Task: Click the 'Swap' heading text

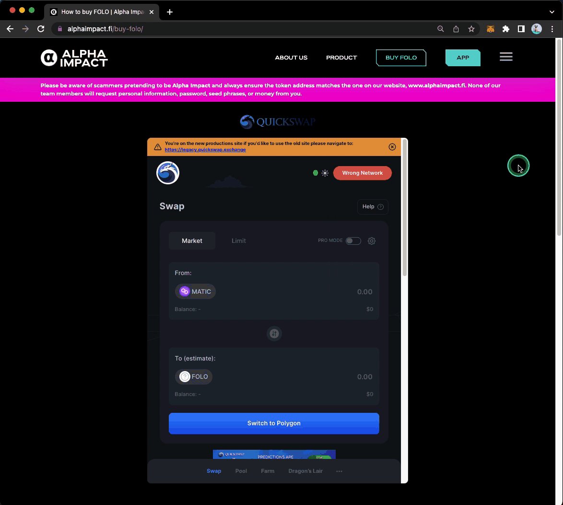Action: tap(172, 206)
